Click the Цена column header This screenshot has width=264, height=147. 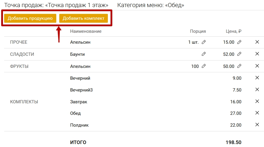(x=233, y=31)
